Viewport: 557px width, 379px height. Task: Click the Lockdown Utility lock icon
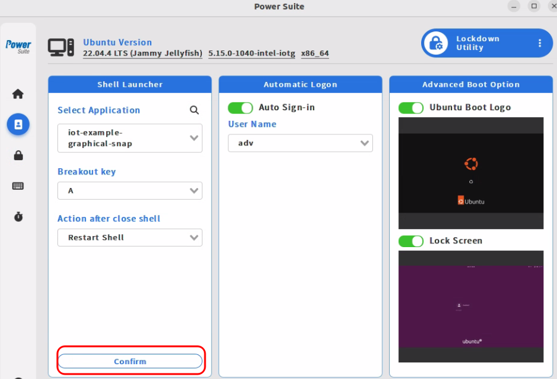pos(436,43)
